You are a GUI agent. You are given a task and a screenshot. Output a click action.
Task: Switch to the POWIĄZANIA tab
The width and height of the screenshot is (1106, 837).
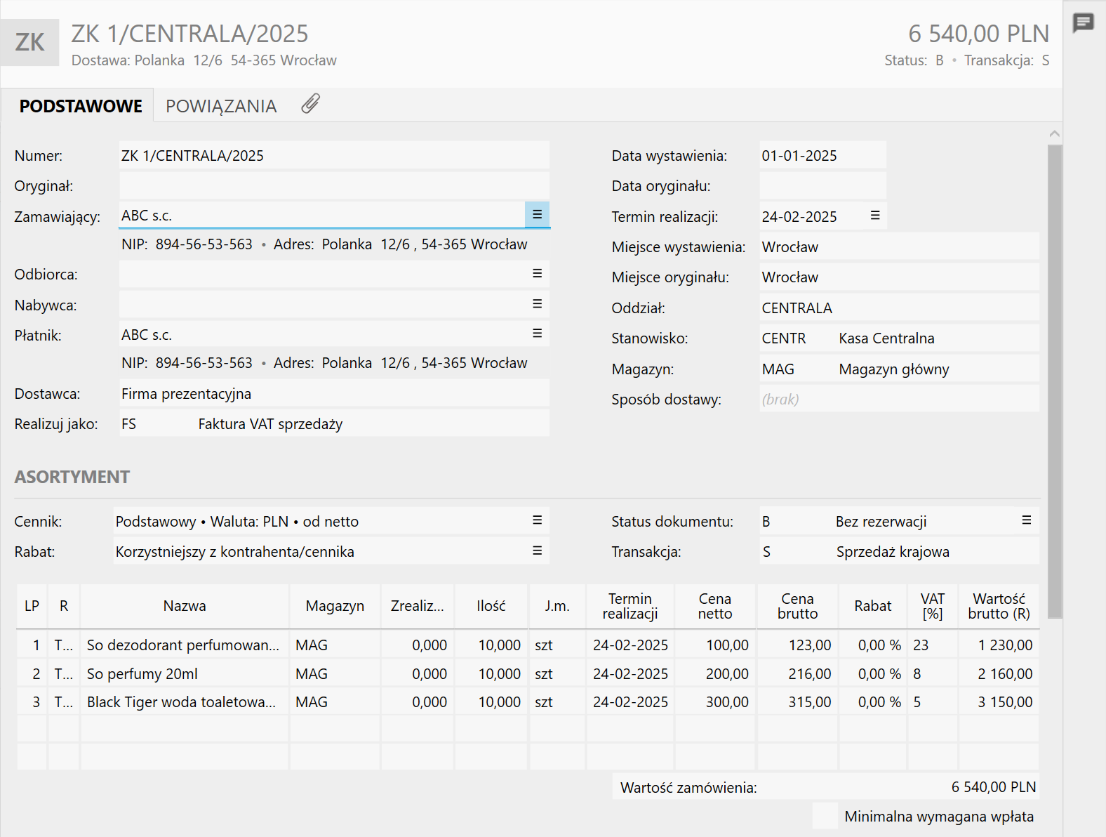(x=221, y=106)
